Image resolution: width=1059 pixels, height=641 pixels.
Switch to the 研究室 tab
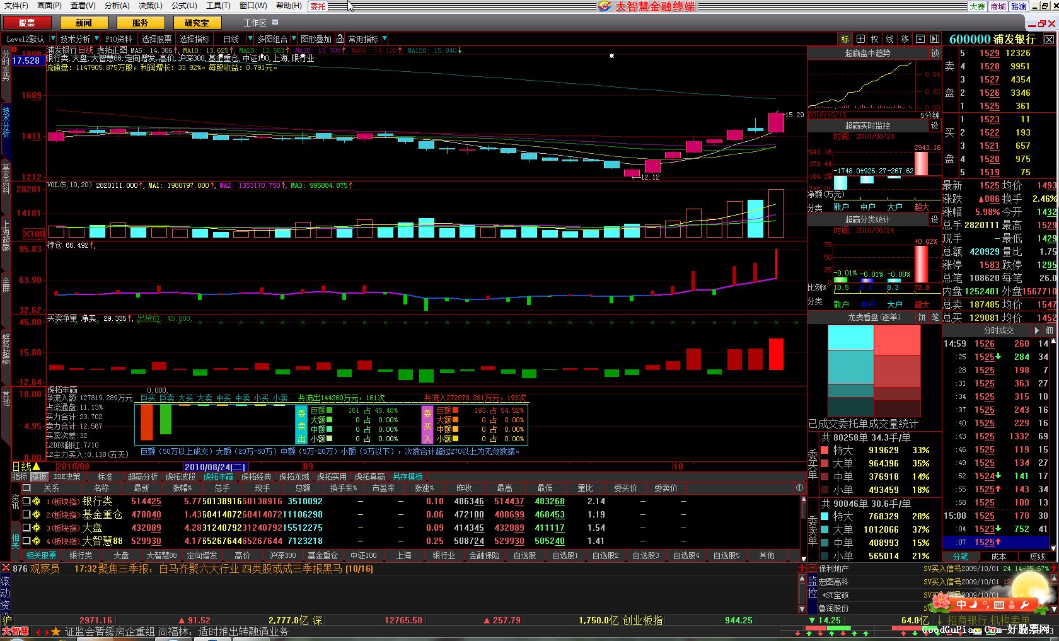pyautogui.click(x=197, y=23)
